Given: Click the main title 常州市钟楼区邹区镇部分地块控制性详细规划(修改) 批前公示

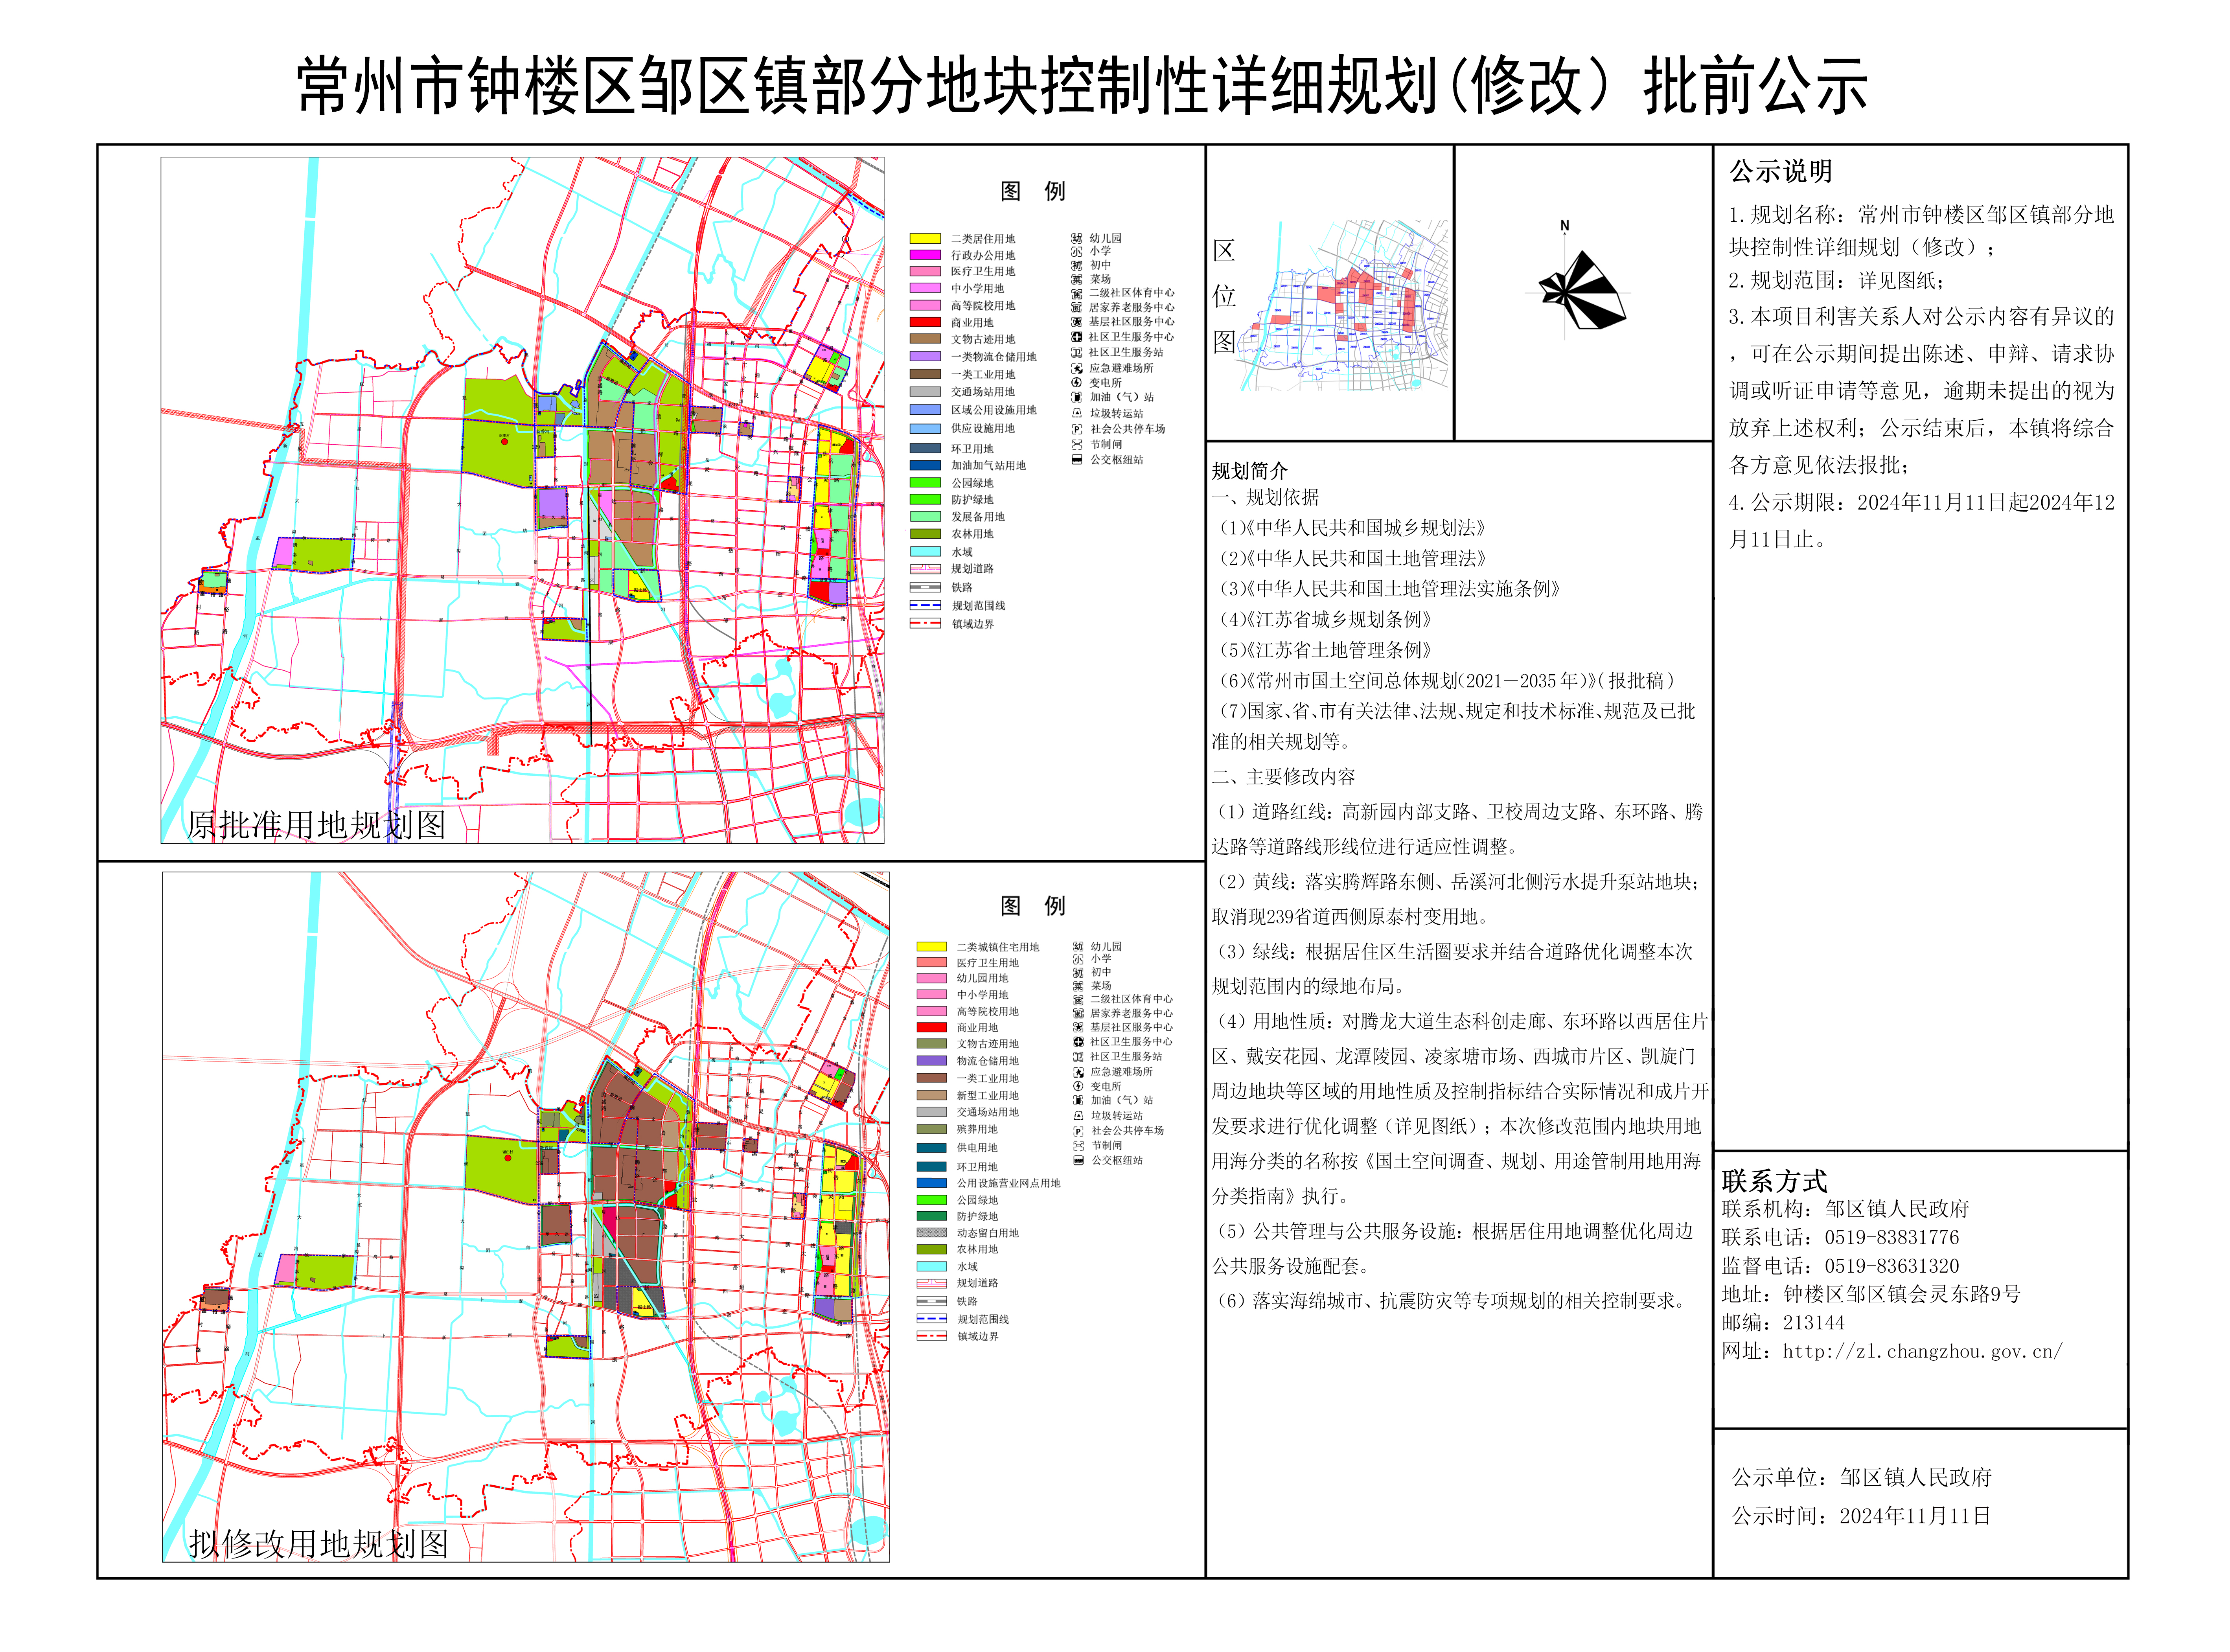Looking at the screenshot, I should [1082, 86].
